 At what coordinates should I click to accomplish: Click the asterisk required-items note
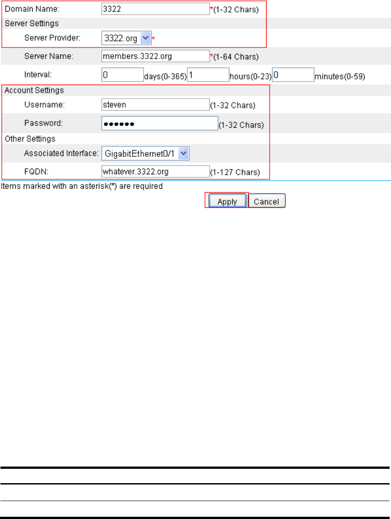point(81,186)
